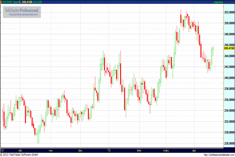Screen dimensions: 235x157
Task: Click the yellow 245,4150 current price marker
Action: (x=223, y=48)
